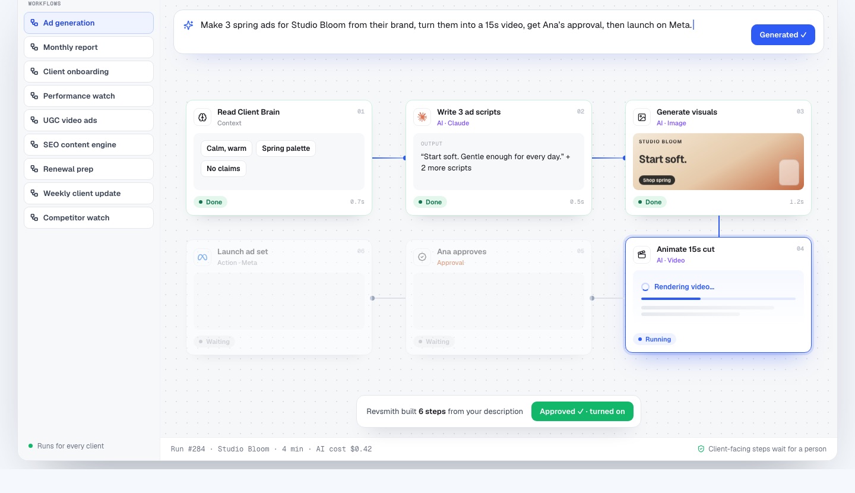Click Waiting badge on Launch ad set

(x=214, y=342)
